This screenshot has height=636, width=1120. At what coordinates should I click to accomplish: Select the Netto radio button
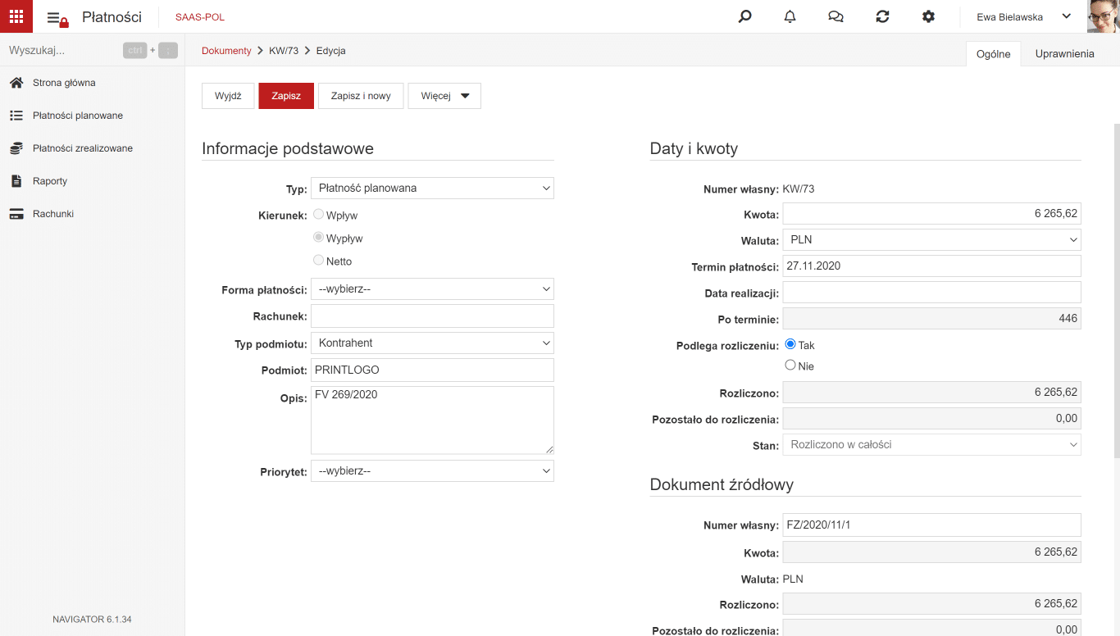pyautogui.click(x=318, y=261)
